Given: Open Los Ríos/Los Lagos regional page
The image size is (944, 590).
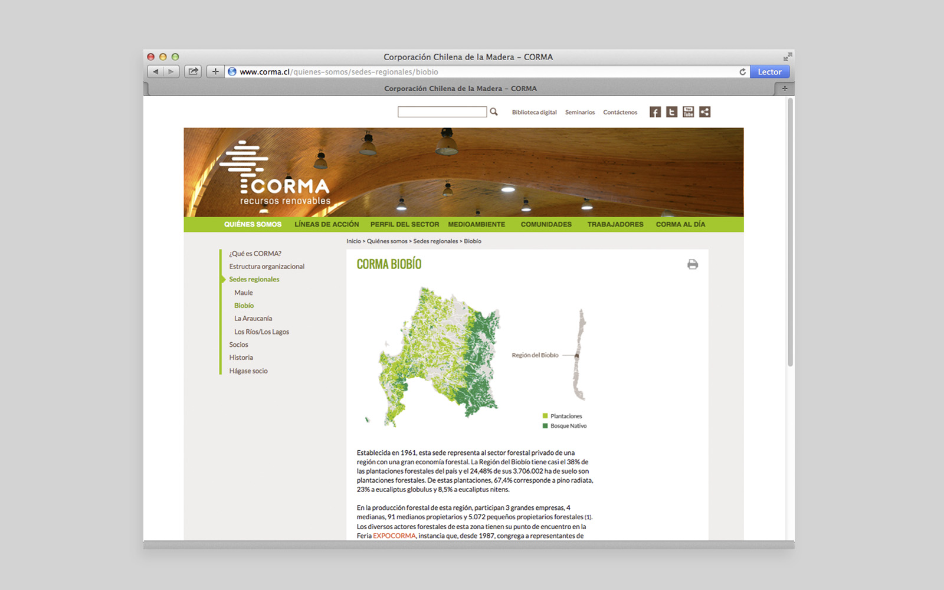Looking at the screenshot, I should (x=262, y=332).
